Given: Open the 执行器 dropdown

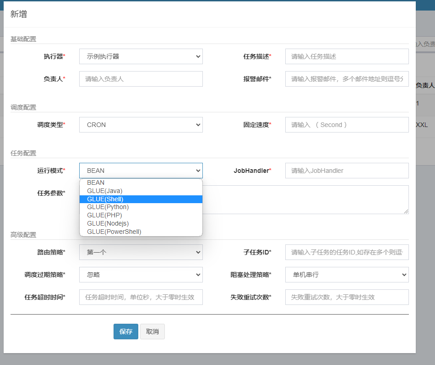Looking at the screenshot, I should coord(141,56).
